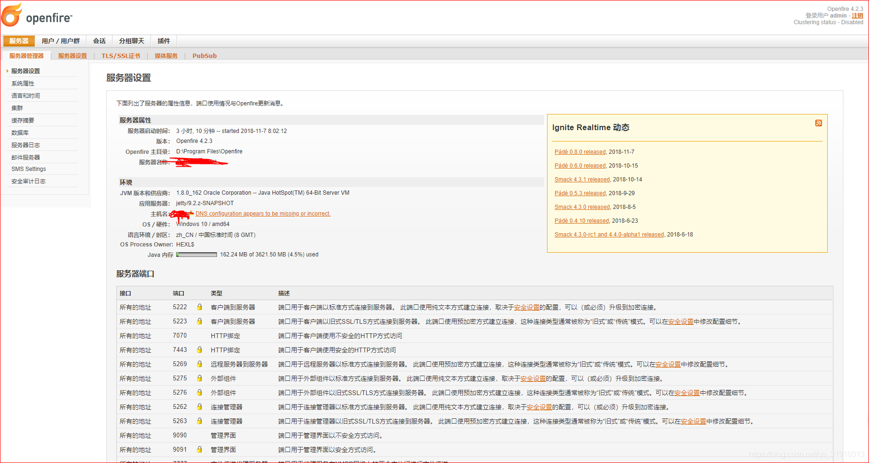
Task: Click the lock icon for port 5263
Action: pos(199,421)
